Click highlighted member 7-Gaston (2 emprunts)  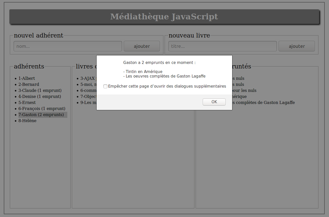41,115
